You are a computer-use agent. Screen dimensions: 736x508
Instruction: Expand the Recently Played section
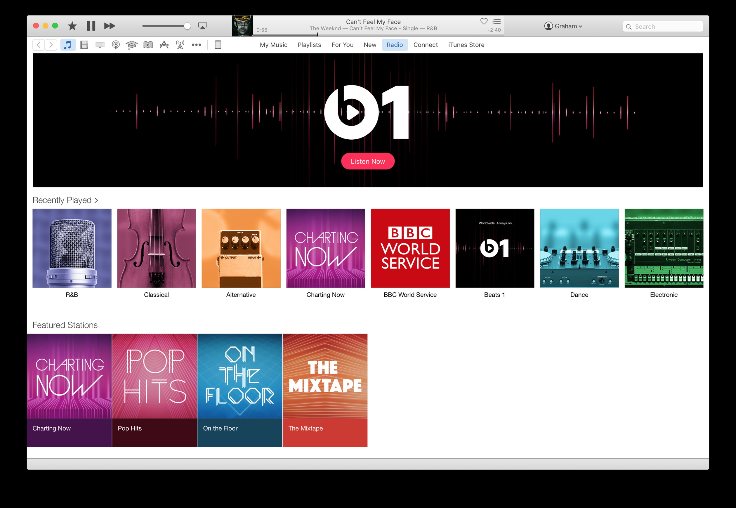[65, 200]
